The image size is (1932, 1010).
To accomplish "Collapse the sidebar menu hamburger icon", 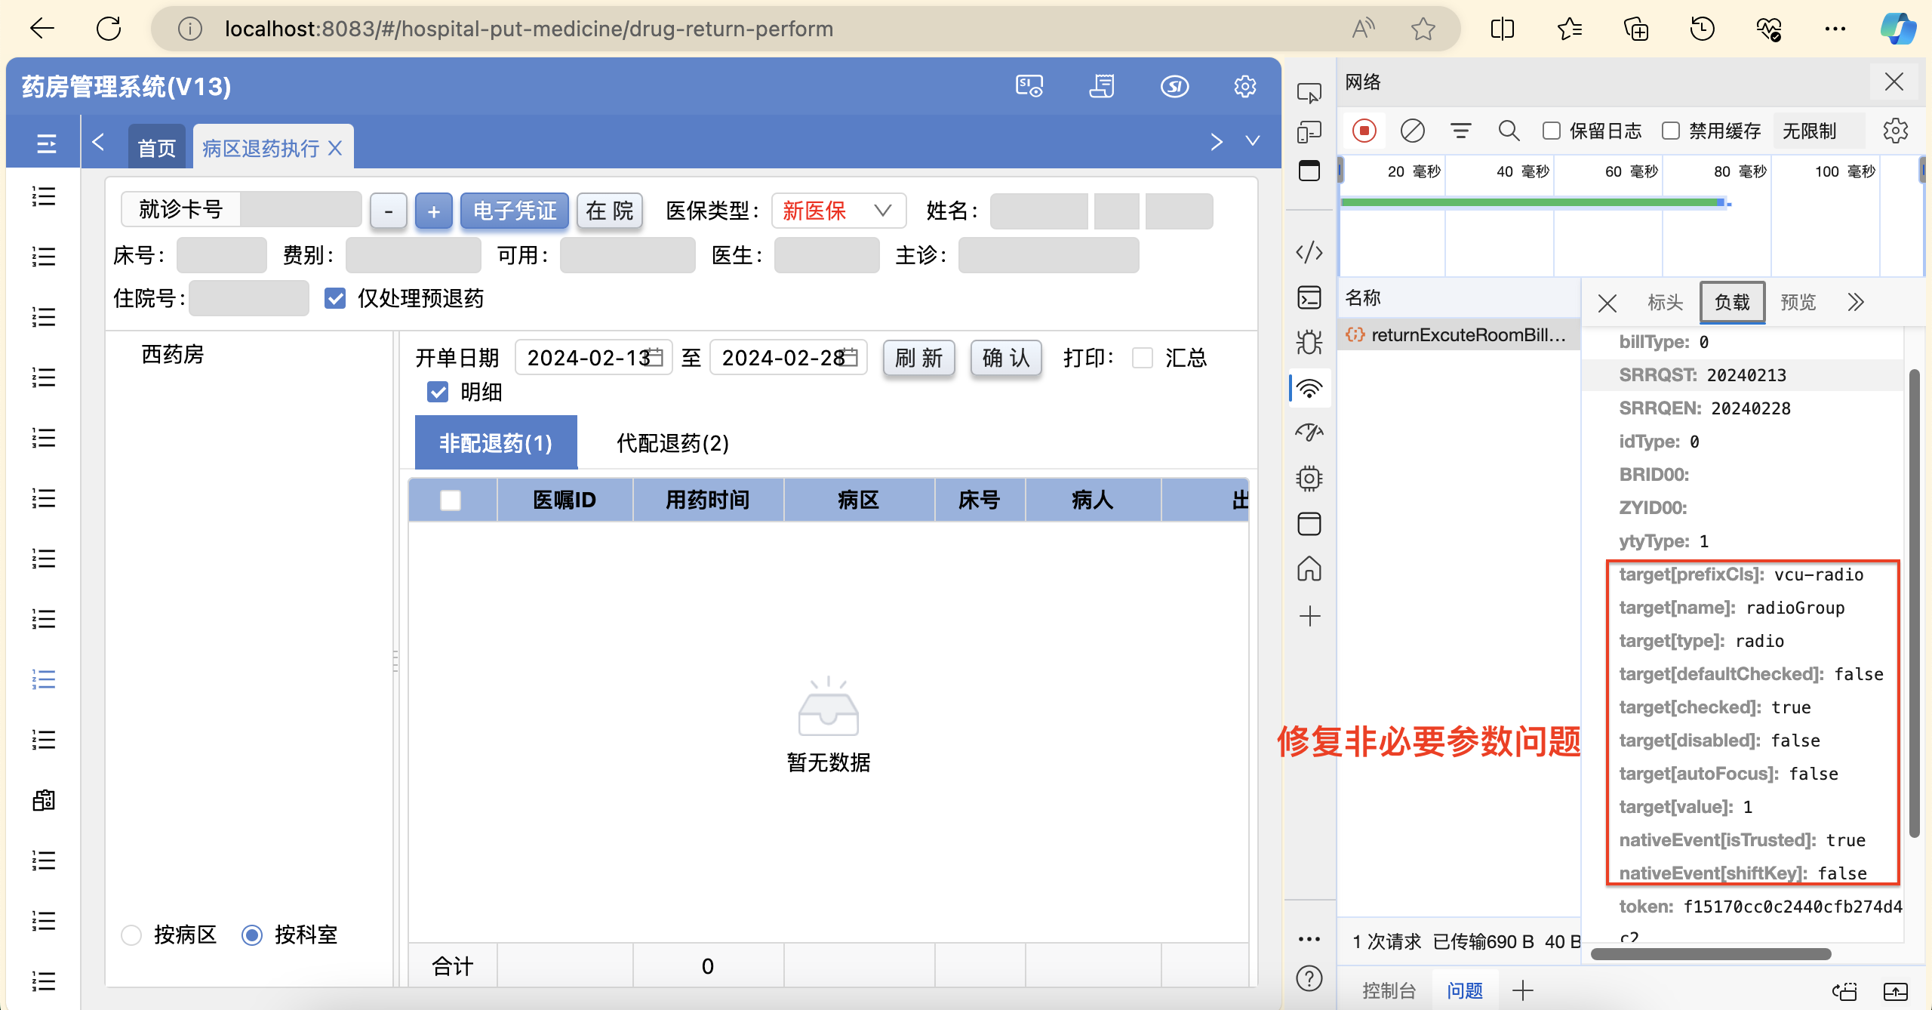I will (x=46, y=143).
